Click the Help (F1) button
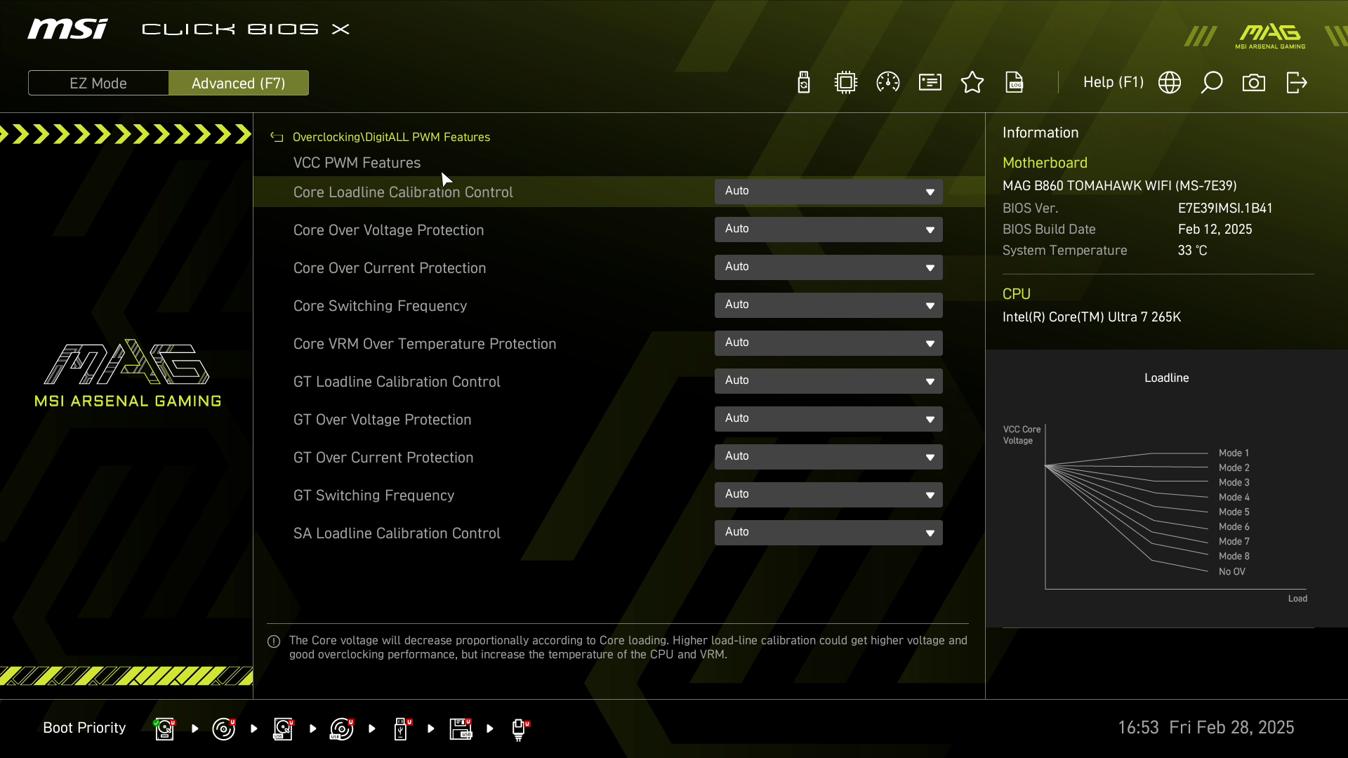This screenshot has width=1348, height=758. (x=1113, y=83)
